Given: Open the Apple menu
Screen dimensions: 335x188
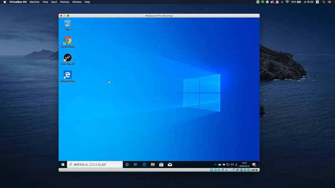Looking at the screenshot, I should pyautogui.click(x=5, y=2).
